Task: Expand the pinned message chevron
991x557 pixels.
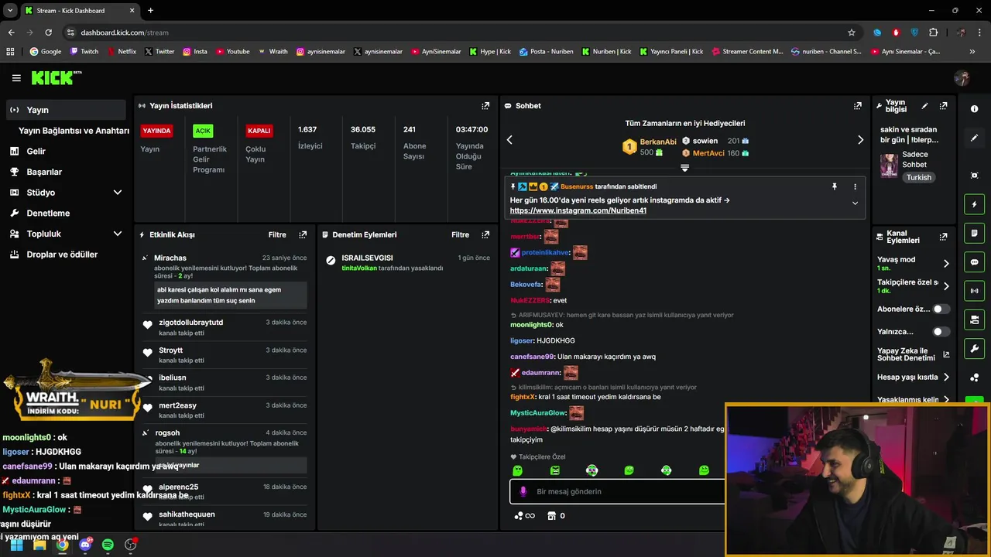Action: (x=855, y=203)
